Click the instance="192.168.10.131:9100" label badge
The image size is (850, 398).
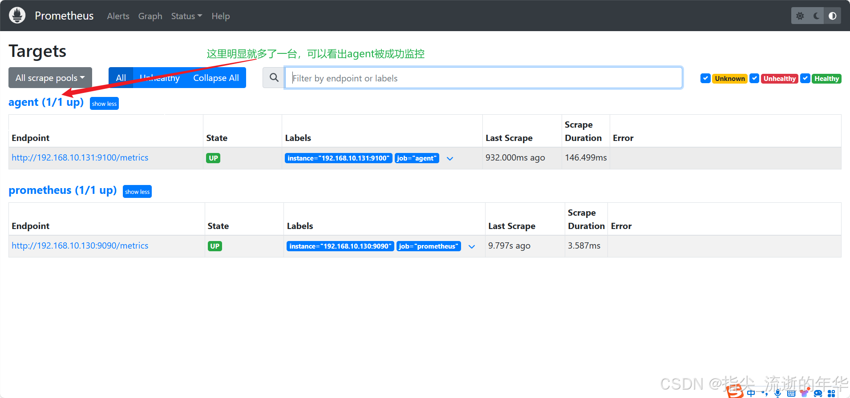(338, 158)
